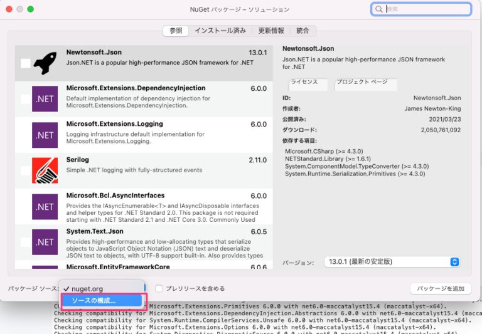The image size is (482, 334).
Task: Click dependency System.ComponentModel.TypeConverter (>= 4.3.0)
Action: tap(357, 167)
